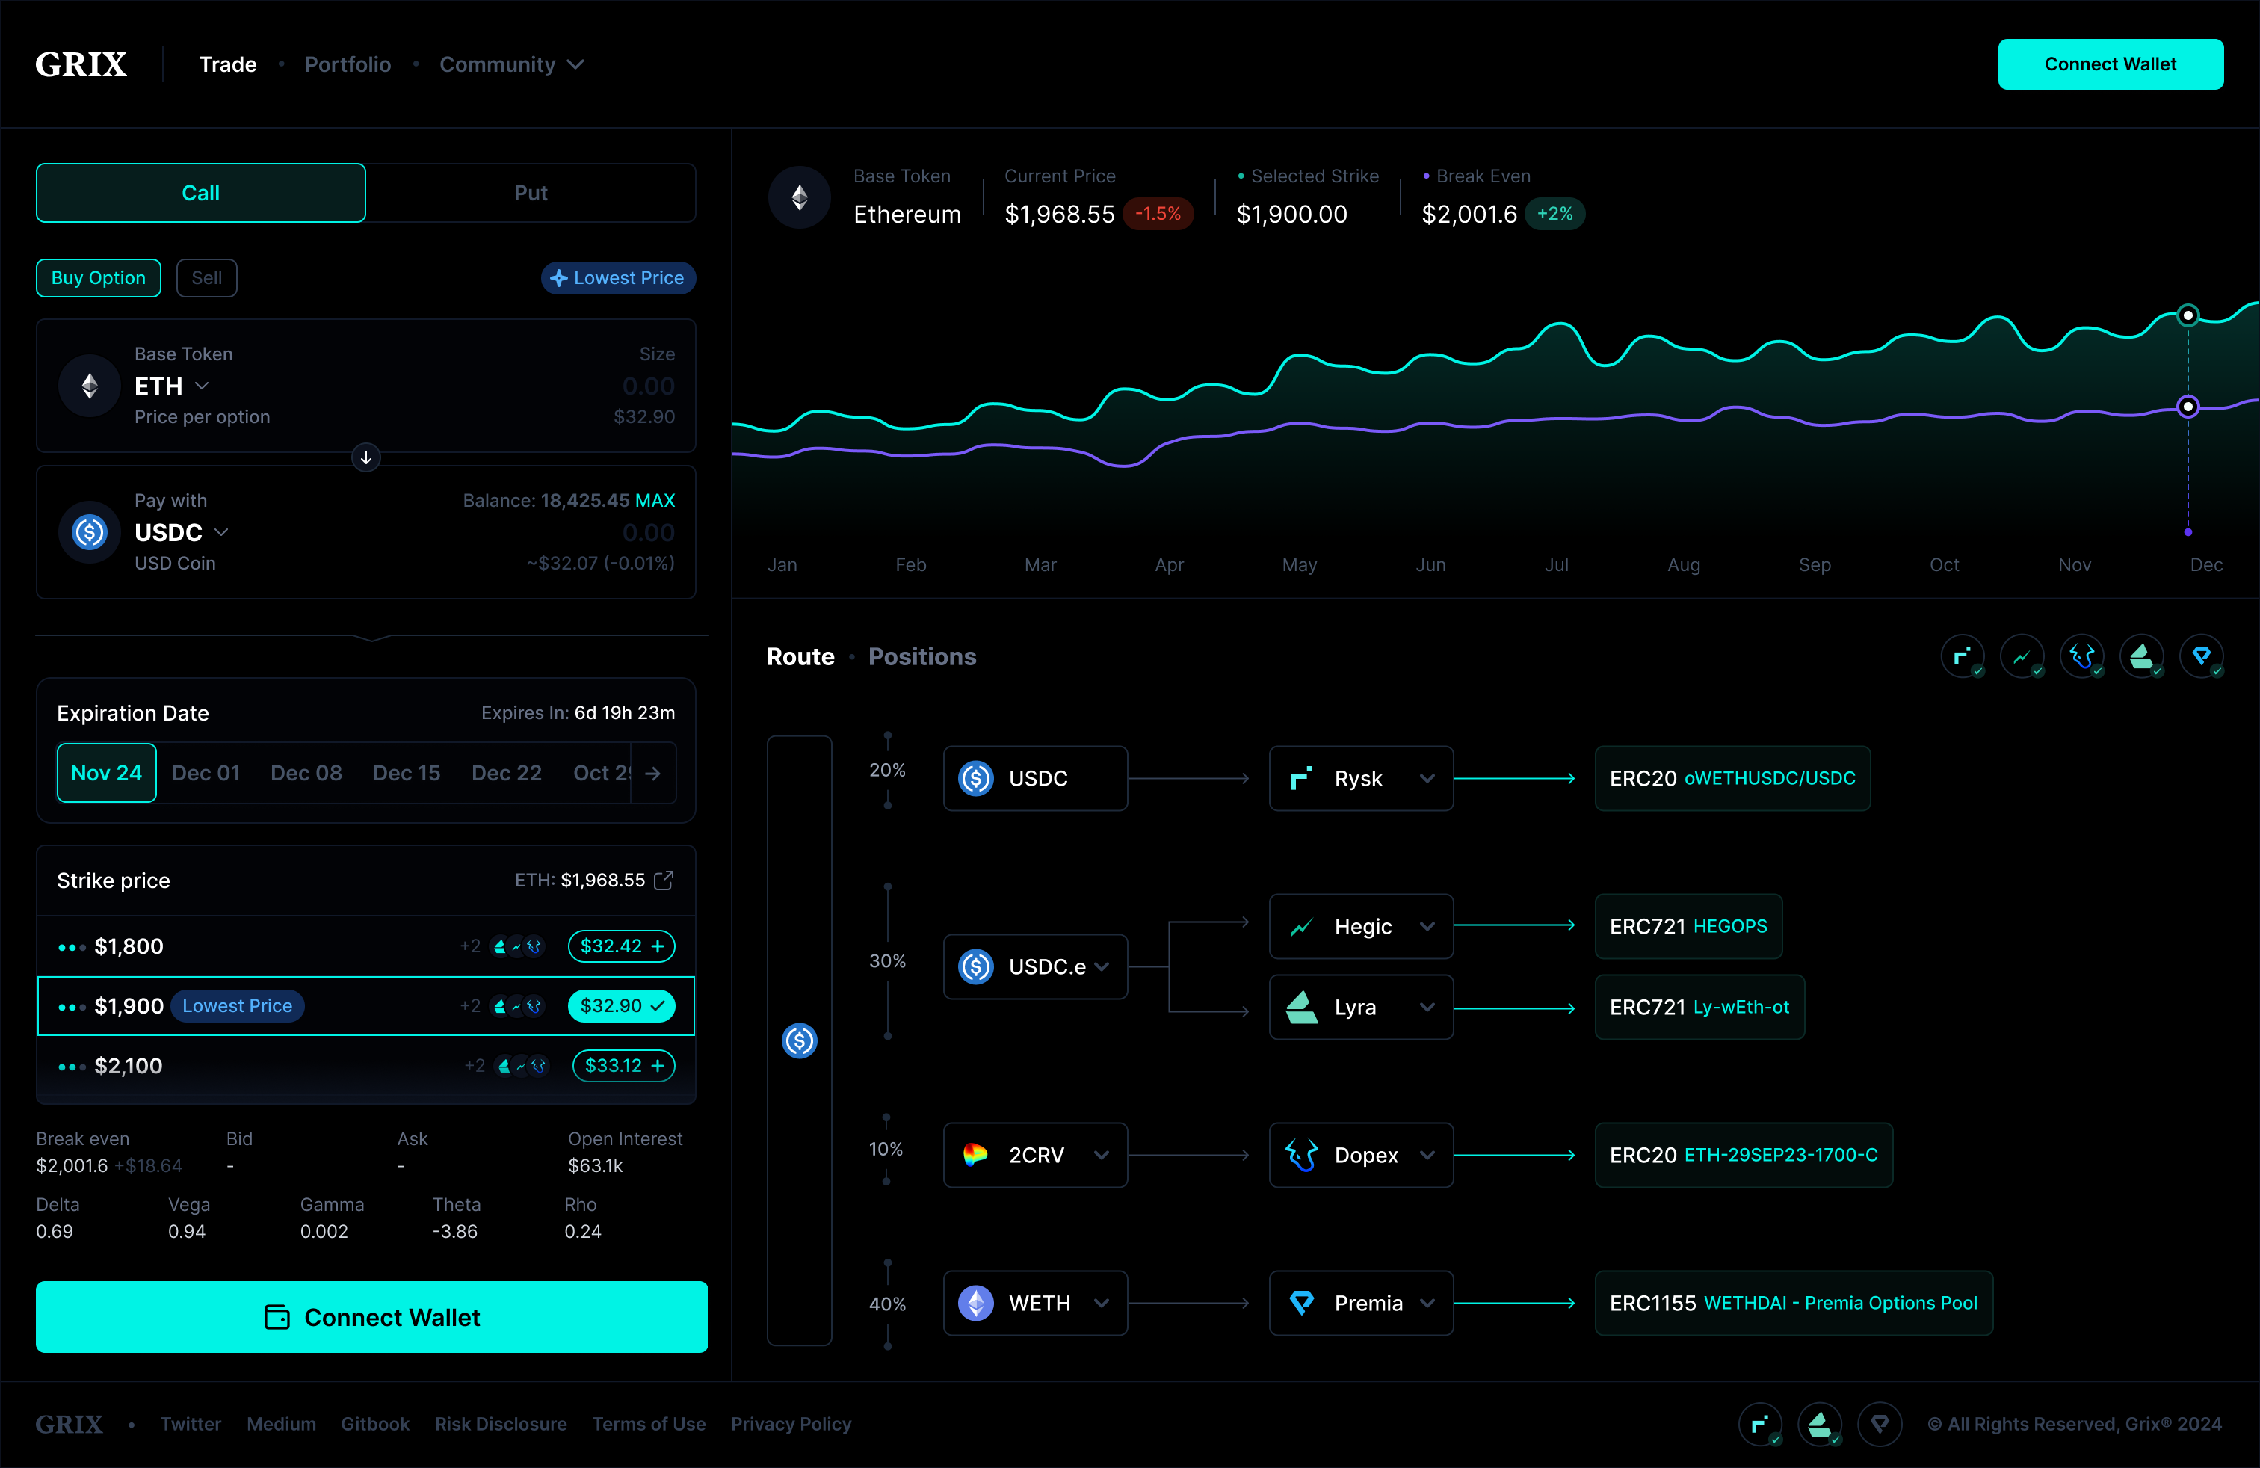Toggle the Dopex bull protocol icon
2260x1468 pixels.
(2084, 656)
